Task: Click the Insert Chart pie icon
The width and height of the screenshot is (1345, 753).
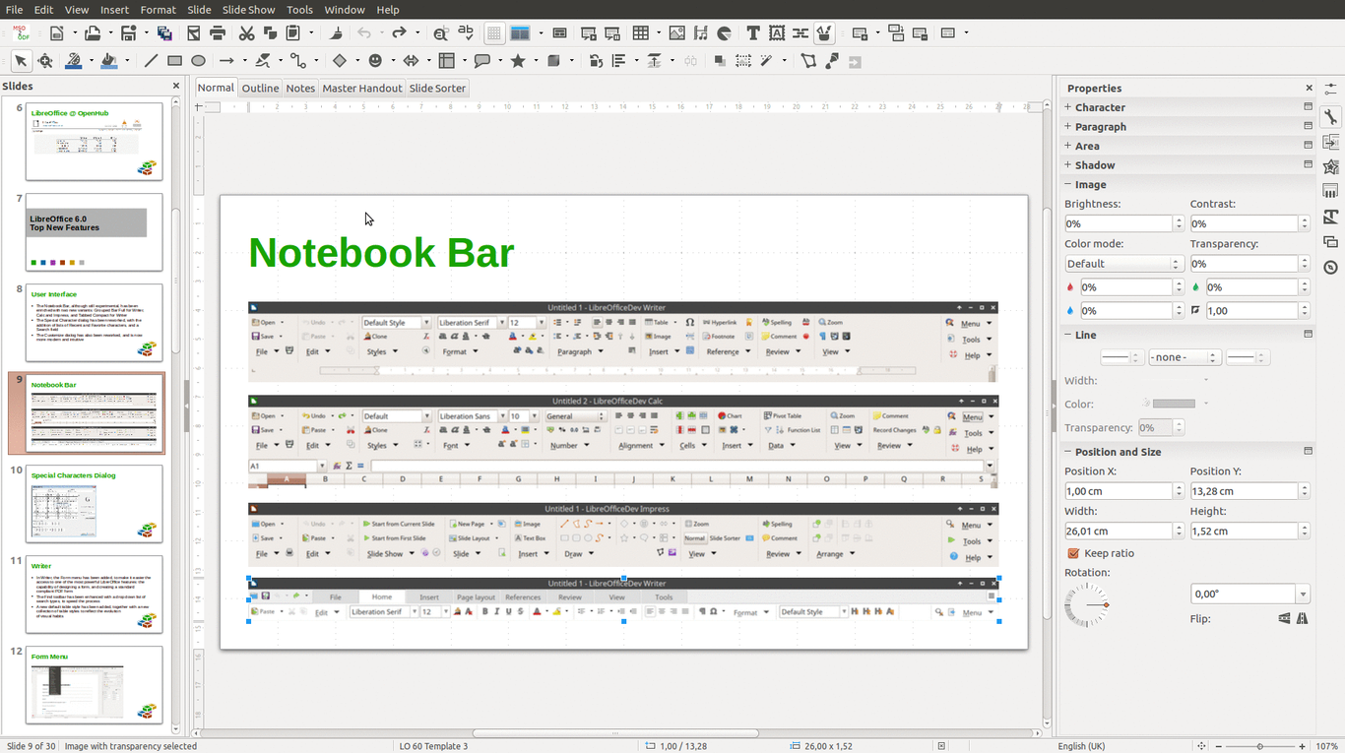Action: pos(724,32)
